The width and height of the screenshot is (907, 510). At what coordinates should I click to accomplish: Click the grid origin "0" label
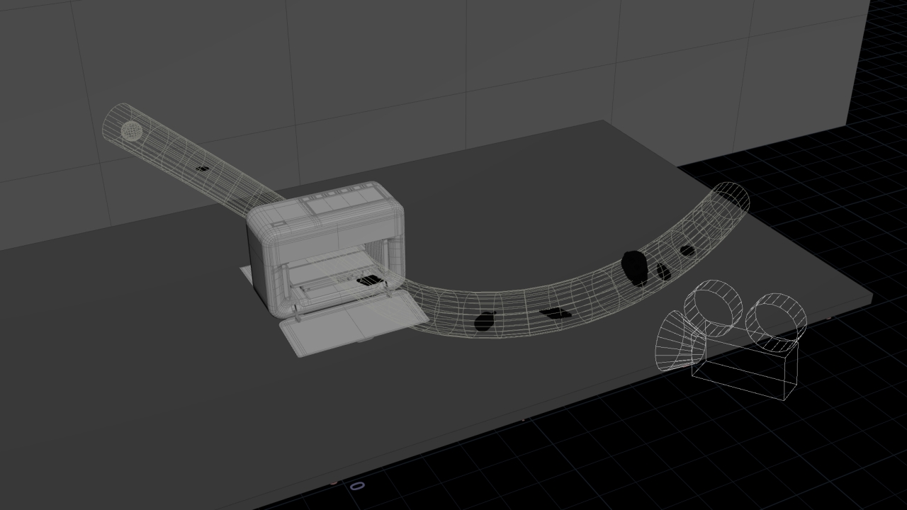click(x=357, y=486)
